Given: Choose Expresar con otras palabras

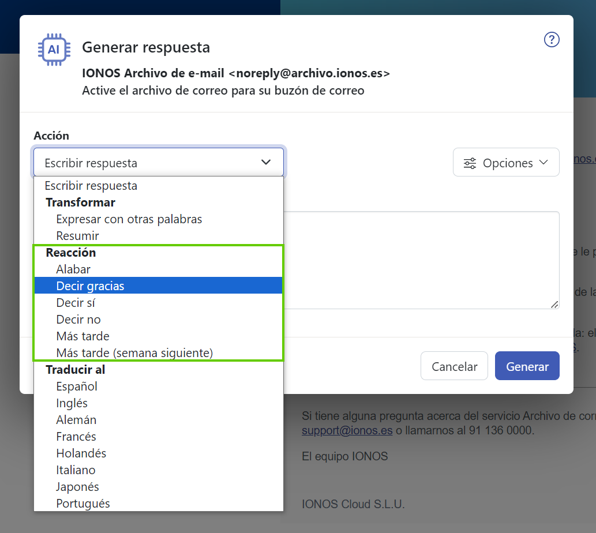Looking at the screenshot, I should [x=159, y=219].
